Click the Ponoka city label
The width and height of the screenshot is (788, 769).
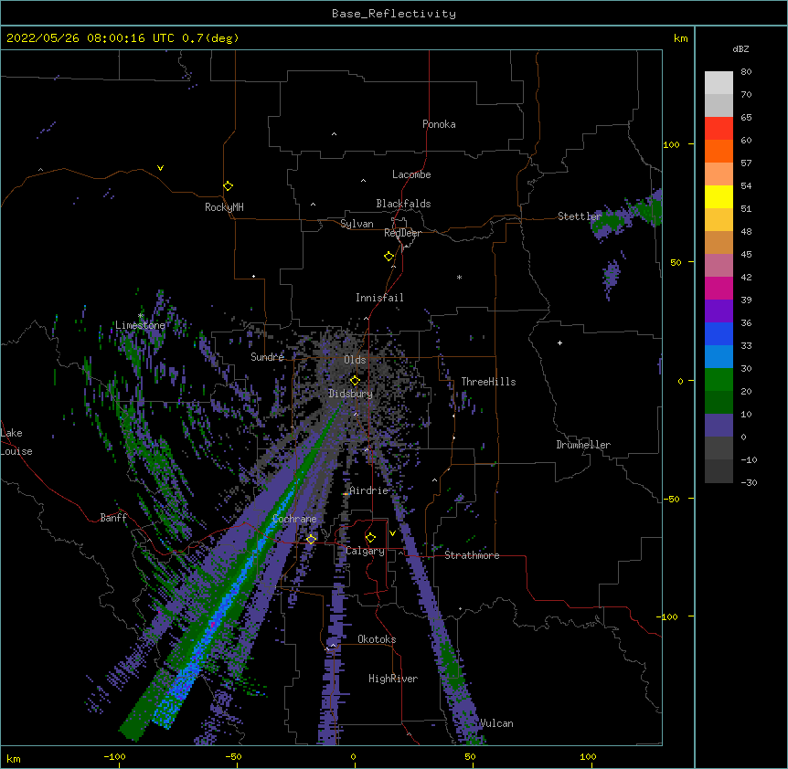point(439,124)
